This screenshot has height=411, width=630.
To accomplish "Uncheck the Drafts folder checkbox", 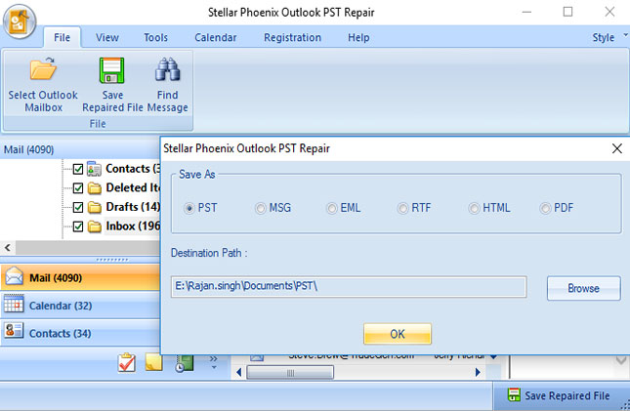I will point(78,207).
